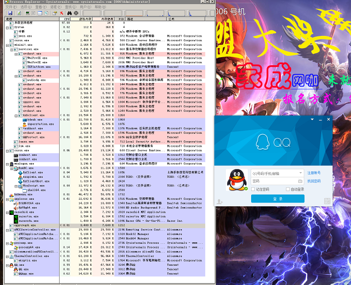Select the taskhost.exe process row
The height and width of the screenshot is (285, 351).
pyautogui.click(x=105, y=128)
